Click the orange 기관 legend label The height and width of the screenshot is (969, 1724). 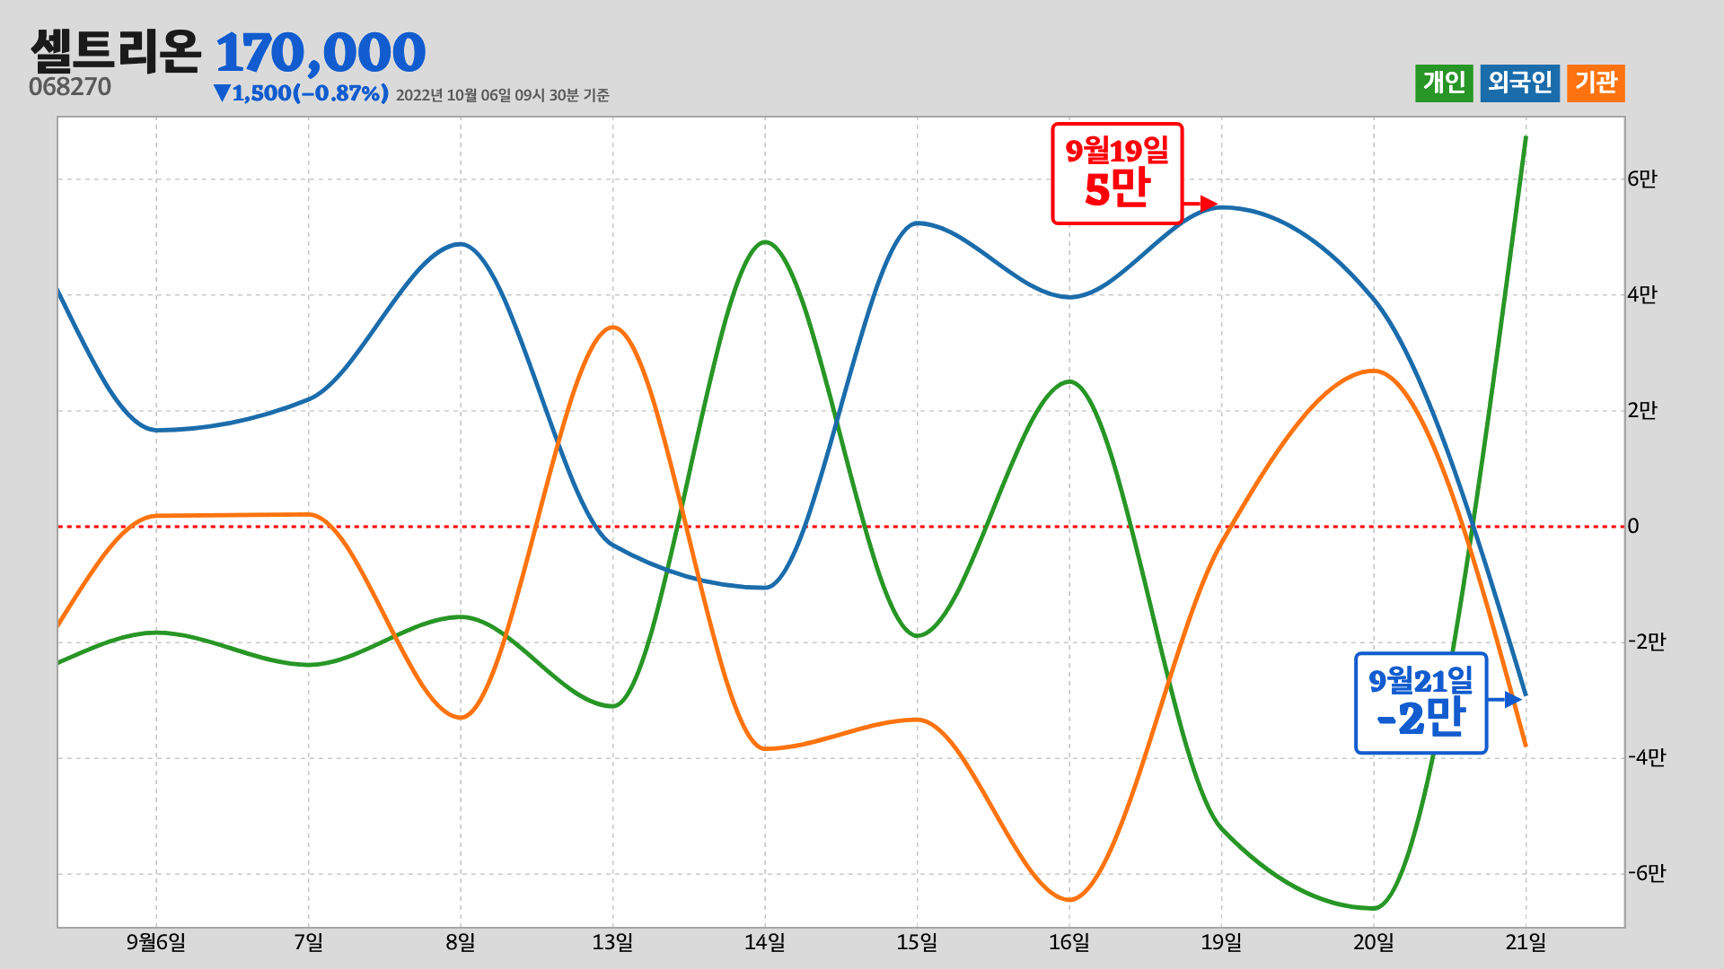[x=1596, y=83]
